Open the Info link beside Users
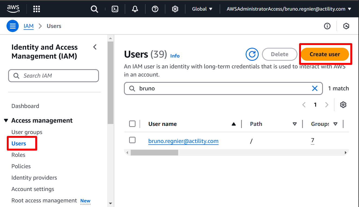The height and width of the screenshot is (207, 359). 175,56
